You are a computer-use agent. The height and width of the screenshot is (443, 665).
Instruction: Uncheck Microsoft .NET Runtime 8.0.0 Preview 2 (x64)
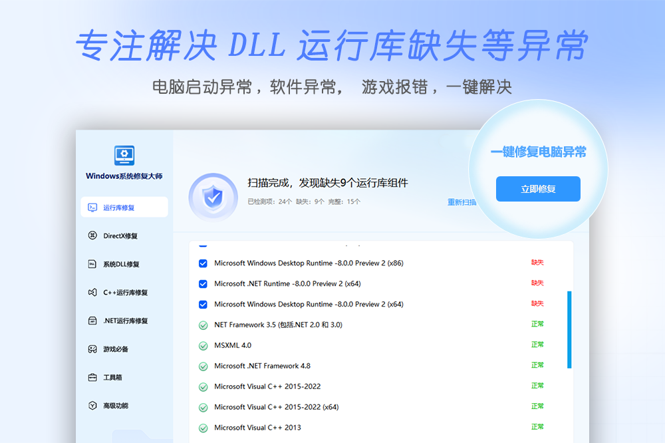point(203,284)
